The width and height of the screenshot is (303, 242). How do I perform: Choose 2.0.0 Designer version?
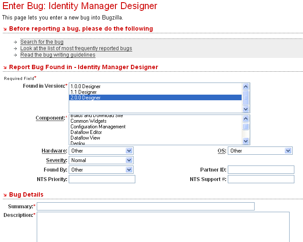(x=86, y=98)
